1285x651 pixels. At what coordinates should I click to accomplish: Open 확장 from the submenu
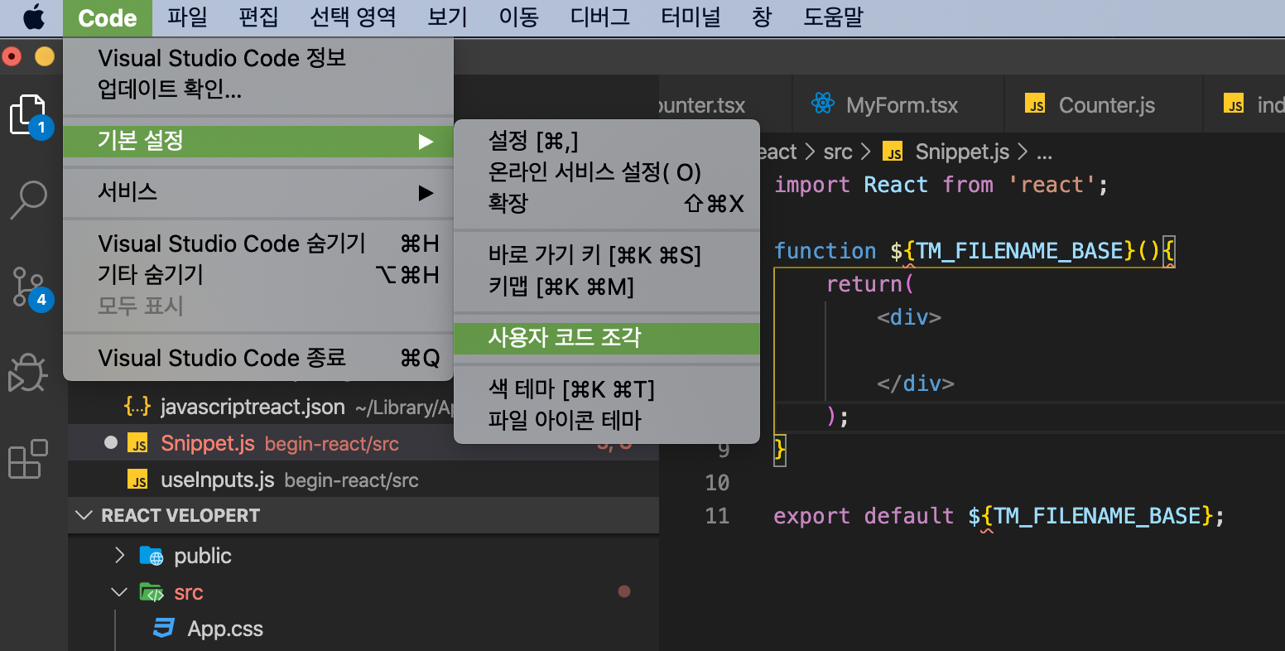(607, 204)
